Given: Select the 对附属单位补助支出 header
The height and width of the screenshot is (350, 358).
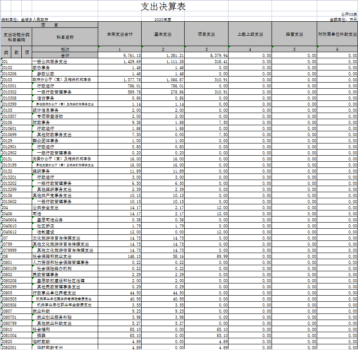Looking at the screenshot, I should [x=337, y=34].
